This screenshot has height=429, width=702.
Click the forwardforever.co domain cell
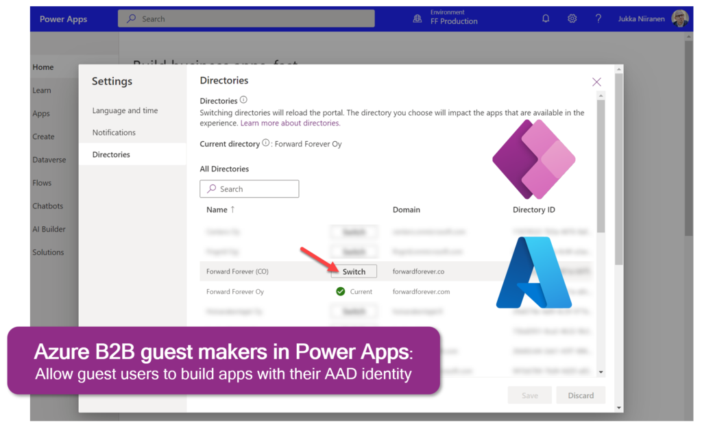point(418,271)
